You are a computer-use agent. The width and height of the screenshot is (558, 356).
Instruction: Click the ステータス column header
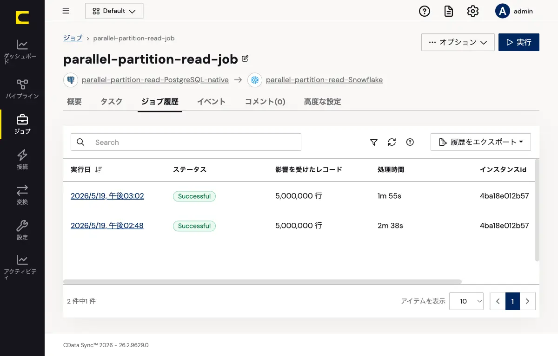190,170
